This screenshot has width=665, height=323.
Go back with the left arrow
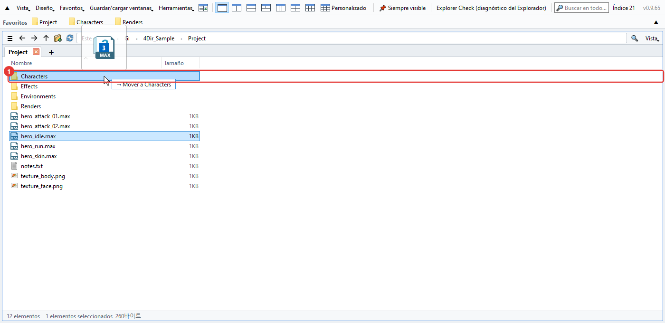[x=22, y=38]
